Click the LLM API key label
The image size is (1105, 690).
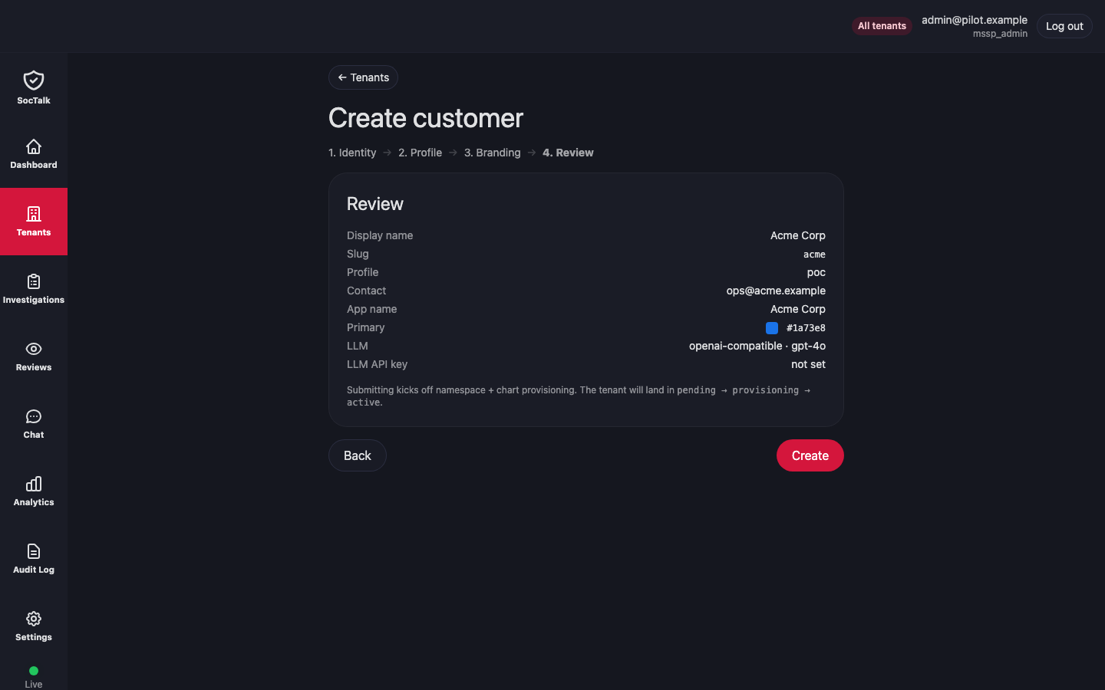point(377,364)
